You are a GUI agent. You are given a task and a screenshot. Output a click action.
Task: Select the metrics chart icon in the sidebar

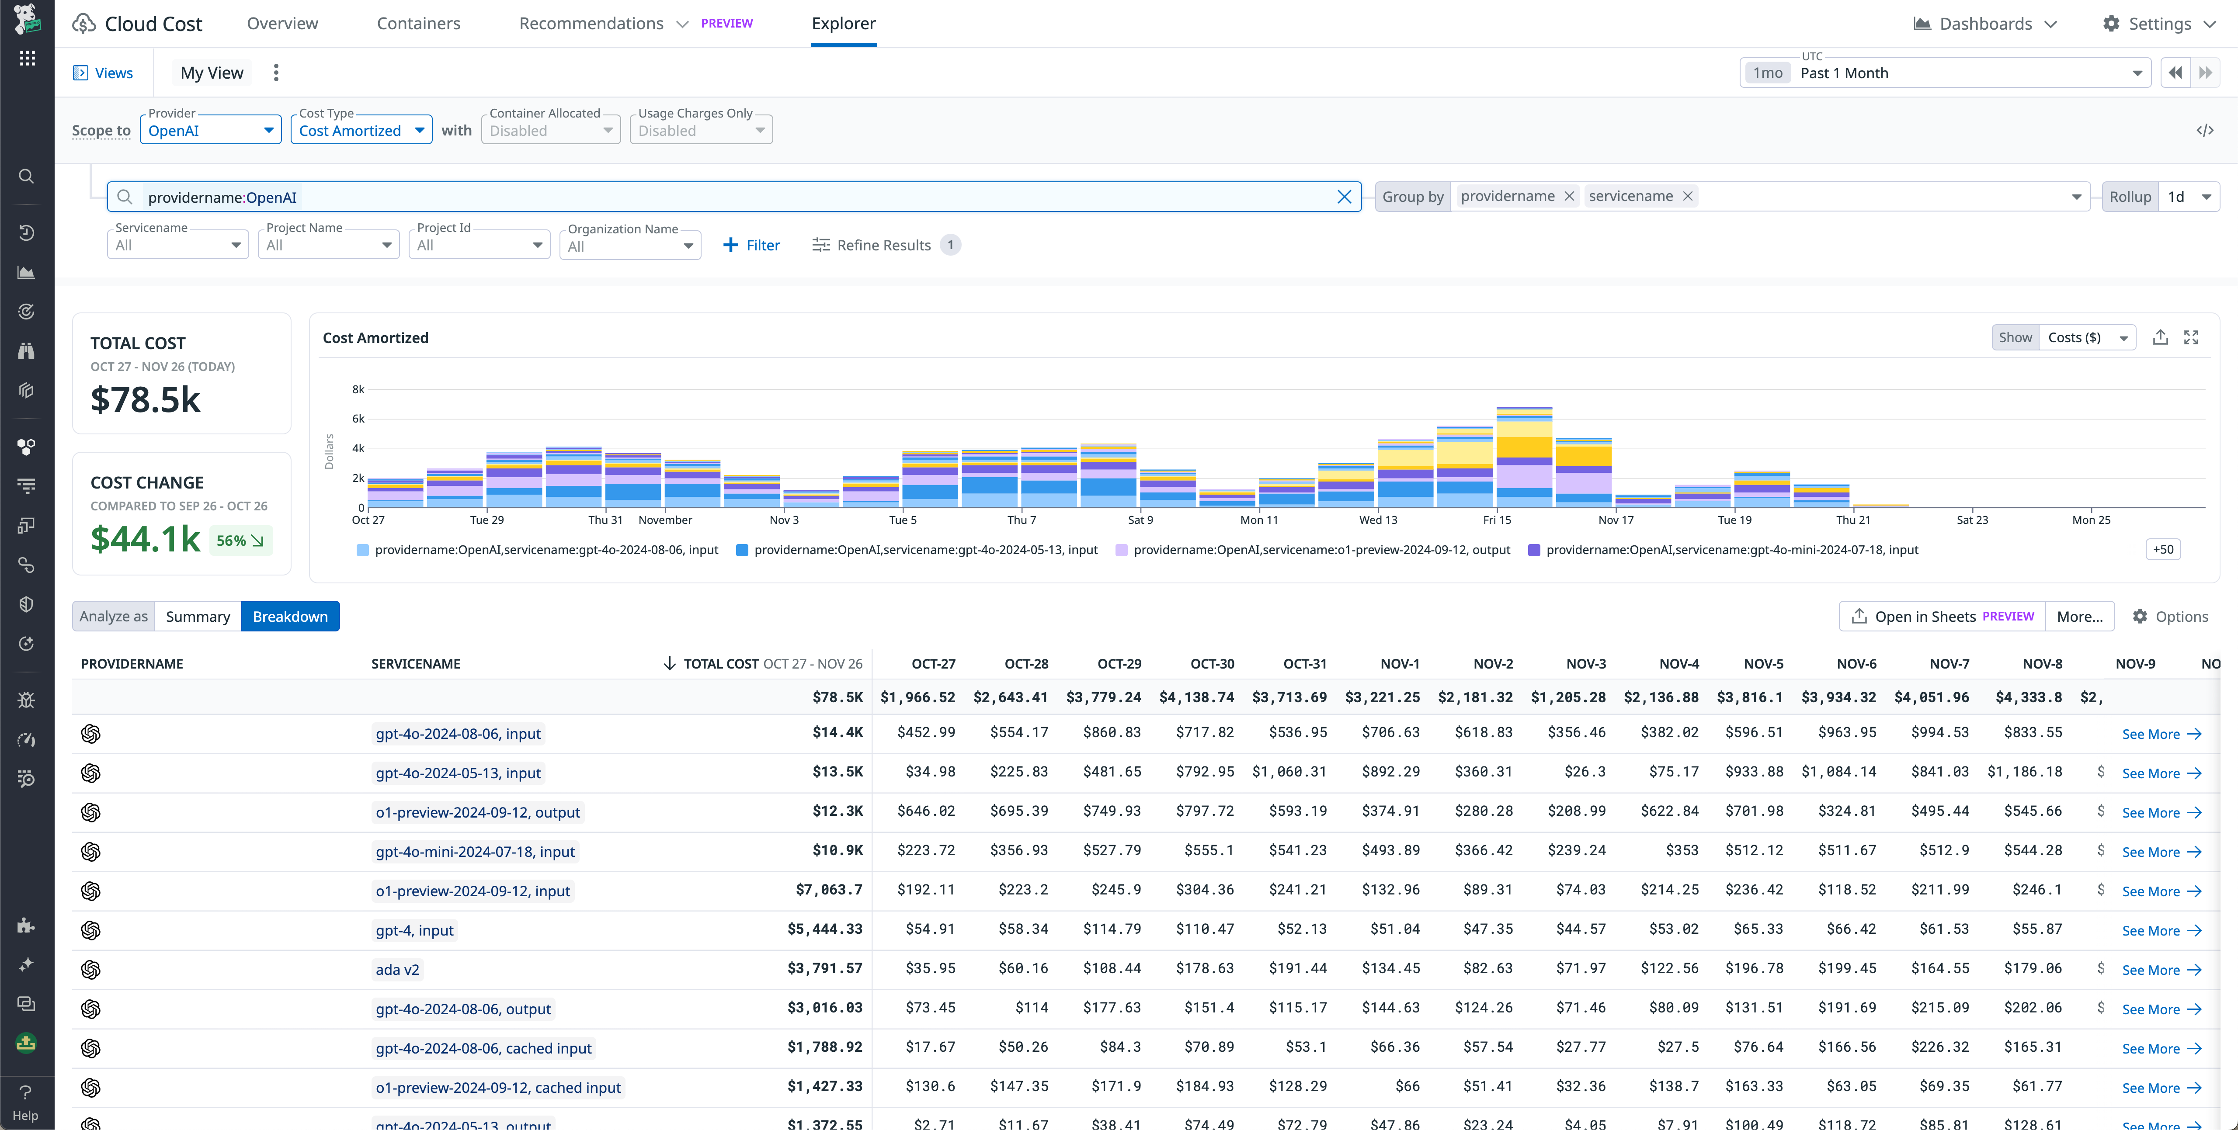point(26,272)
